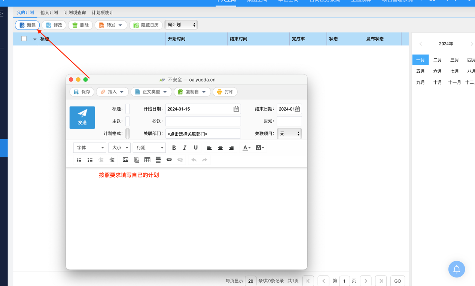Check the select-all checkbox in the list header

[24, 38]
